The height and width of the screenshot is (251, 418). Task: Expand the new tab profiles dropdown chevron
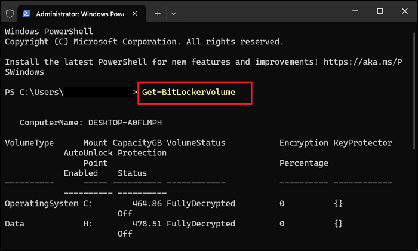click(x=174, y=13)
